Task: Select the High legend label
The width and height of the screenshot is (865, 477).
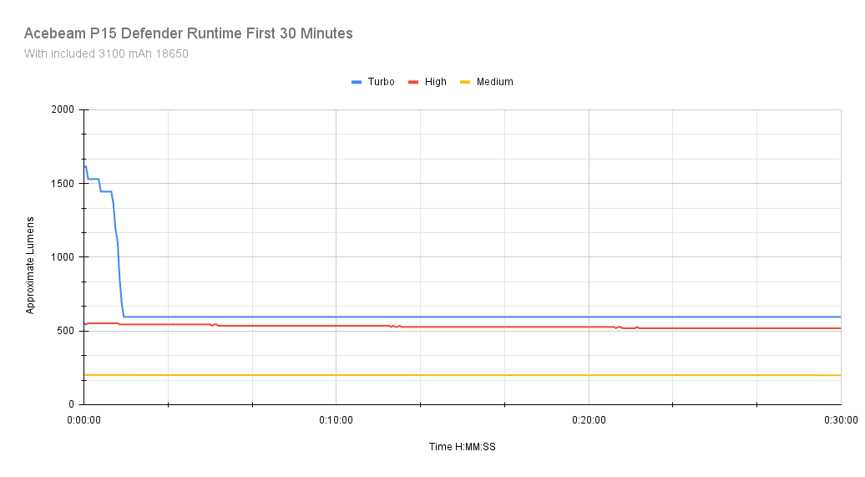Action: [x=435, y=82]
